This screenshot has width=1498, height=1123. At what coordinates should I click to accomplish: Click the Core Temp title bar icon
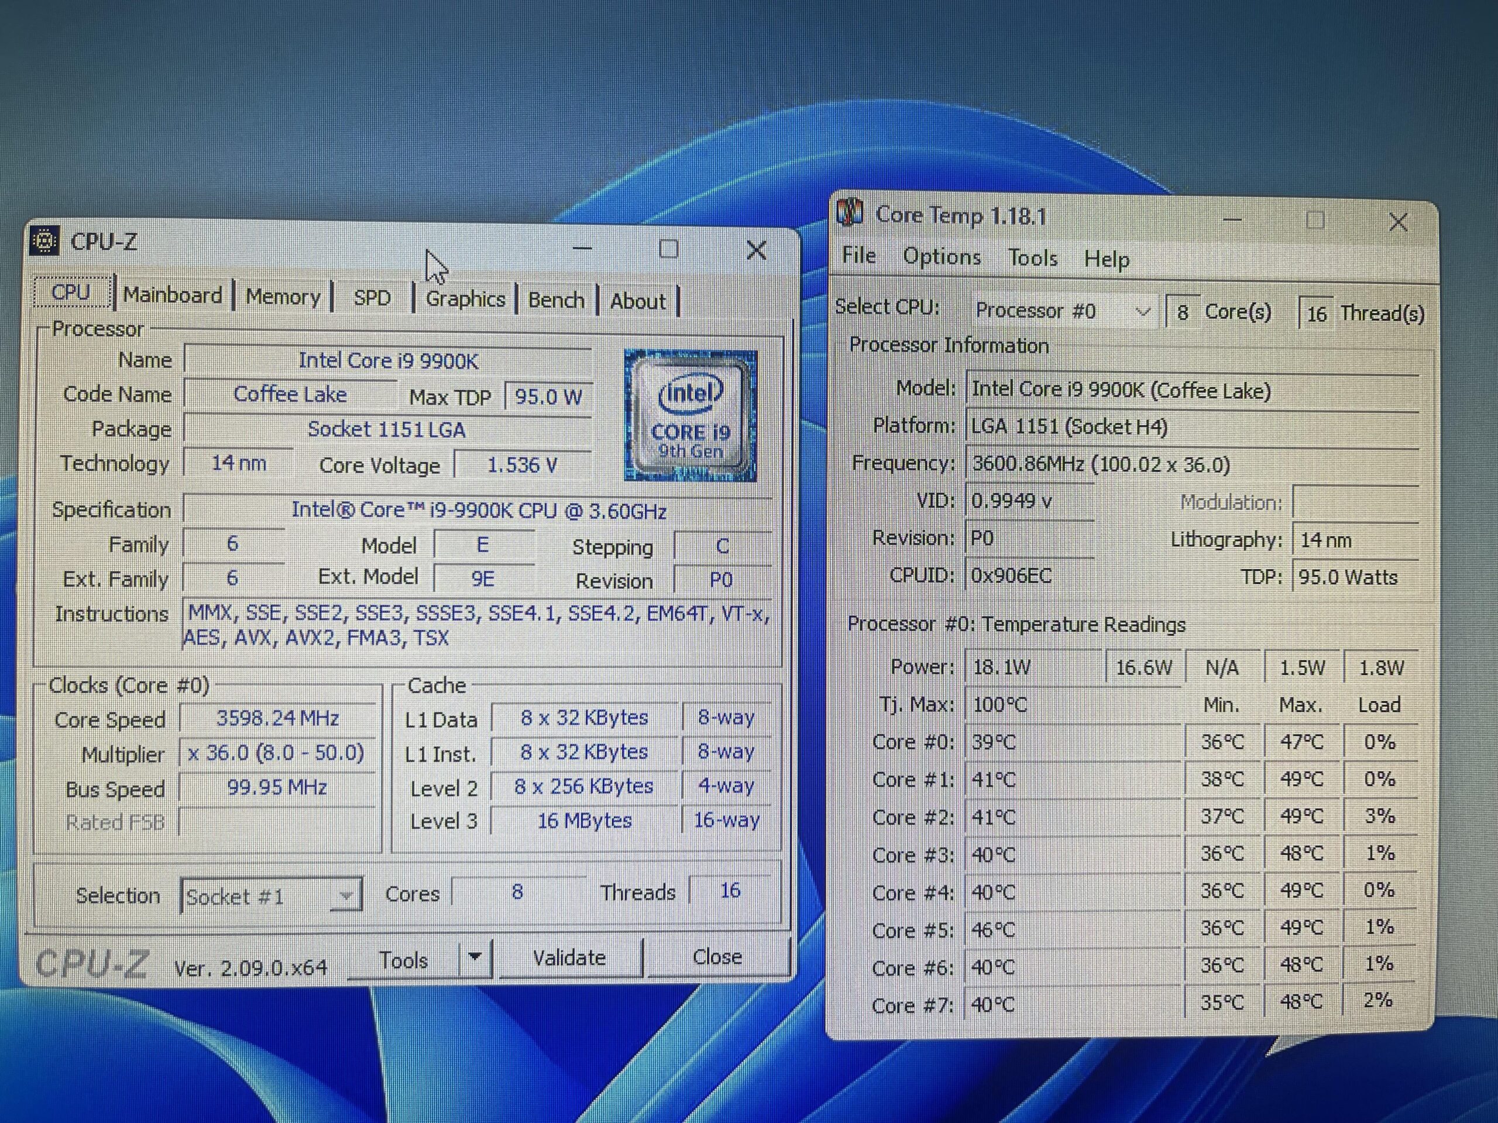tap(850, 212)
